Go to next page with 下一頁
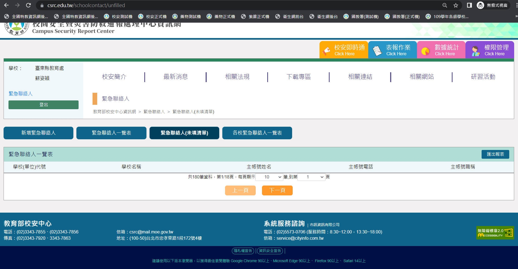Viewport: 518px width, 269px height. pyautogui.click(x=277, y=190)
